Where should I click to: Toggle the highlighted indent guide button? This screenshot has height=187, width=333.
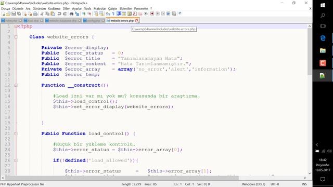[119, 14]
